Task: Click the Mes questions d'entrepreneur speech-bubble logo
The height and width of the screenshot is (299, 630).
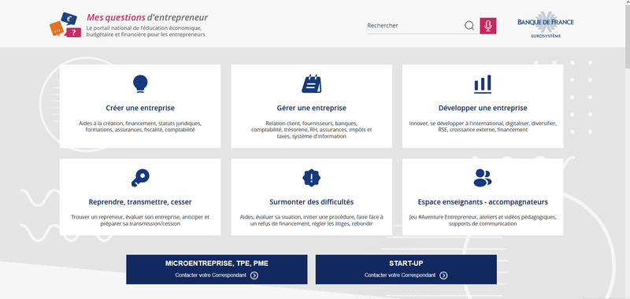Action: 65,25
